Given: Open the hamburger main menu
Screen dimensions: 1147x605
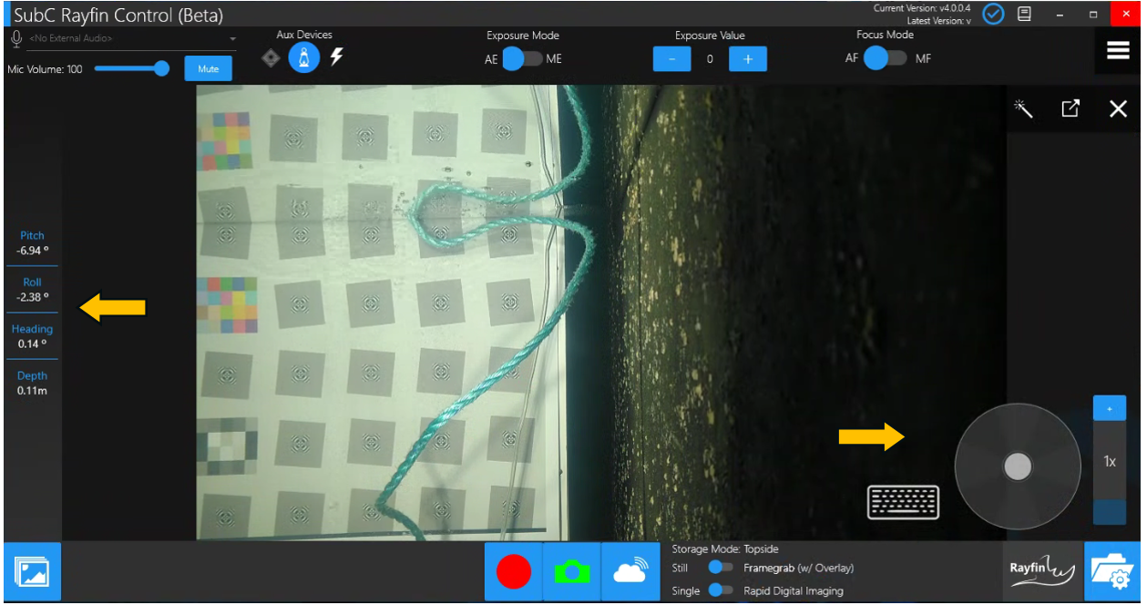Looking at the screenshot, I should pos(1118,52).
